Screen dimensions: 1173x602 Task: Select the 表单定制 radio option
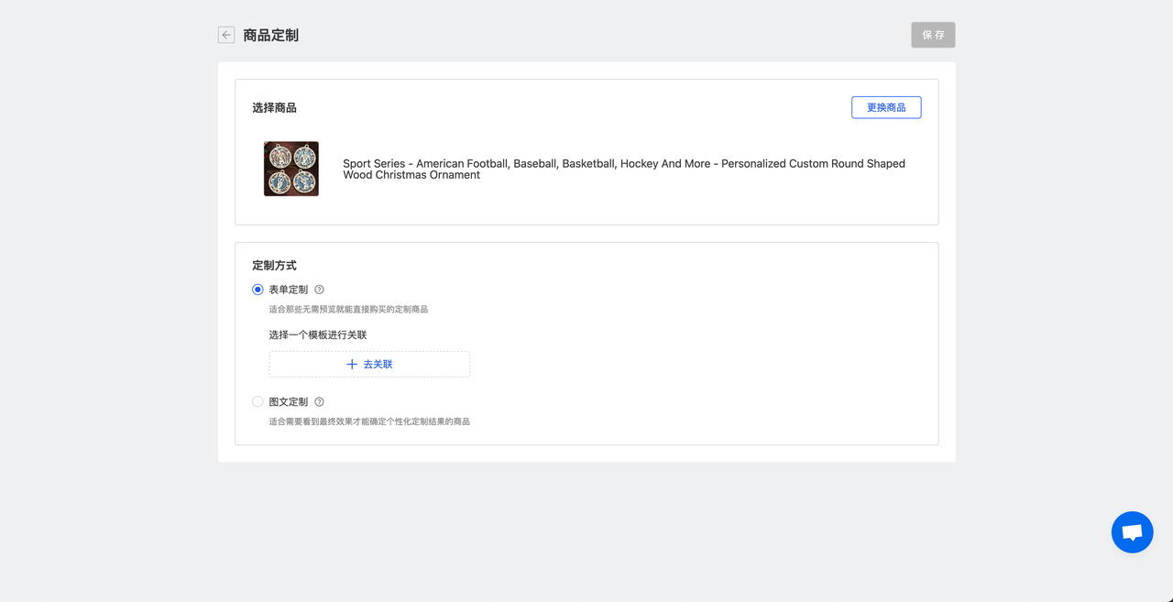258,290
